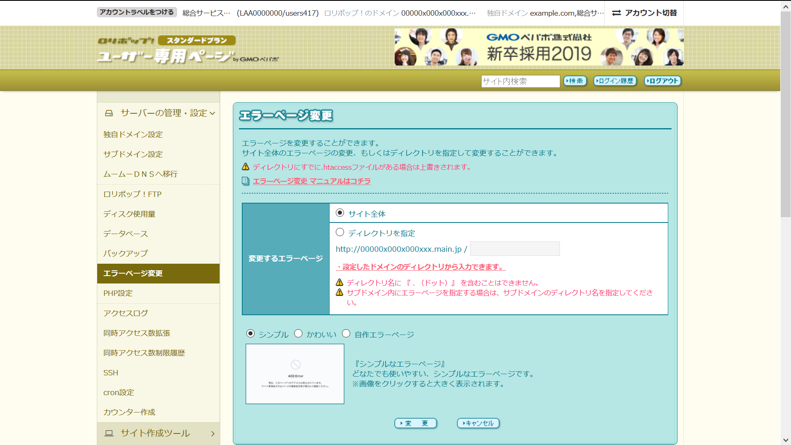This screenshot has height=445, width=791.
Task: Open 独自ドメイン設定 in the sidebar
Action: (133, 135)
